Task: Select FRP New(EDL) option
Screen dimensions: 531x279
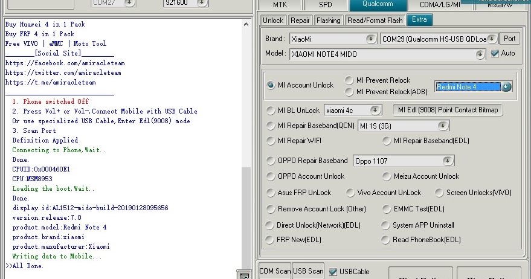Action: [x=269, y=240]
